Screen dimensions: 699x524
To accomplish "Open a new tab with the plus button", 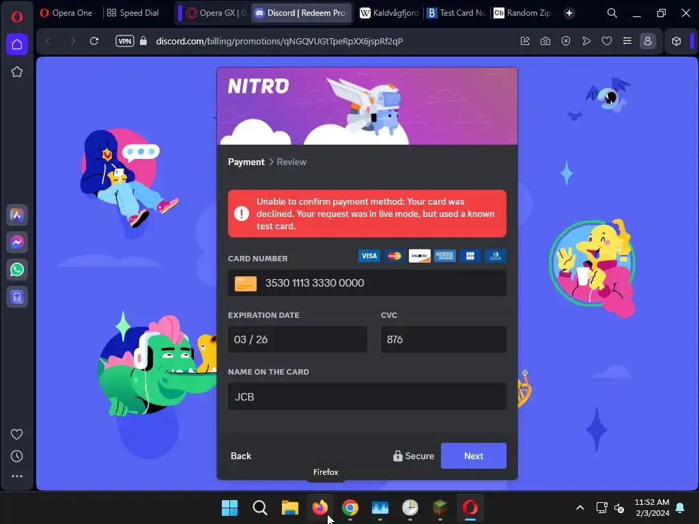I will coord(569,13).
